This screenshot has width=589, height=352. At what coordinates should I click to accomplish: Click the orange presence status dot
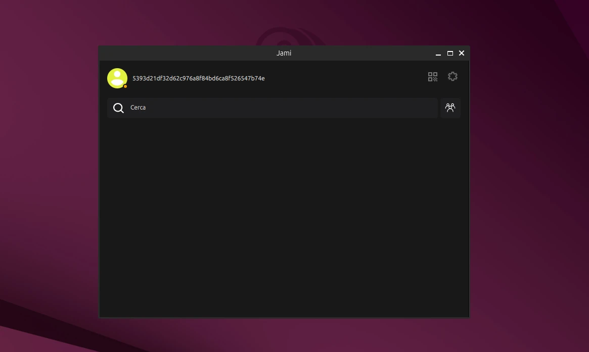tap(125, 86)
